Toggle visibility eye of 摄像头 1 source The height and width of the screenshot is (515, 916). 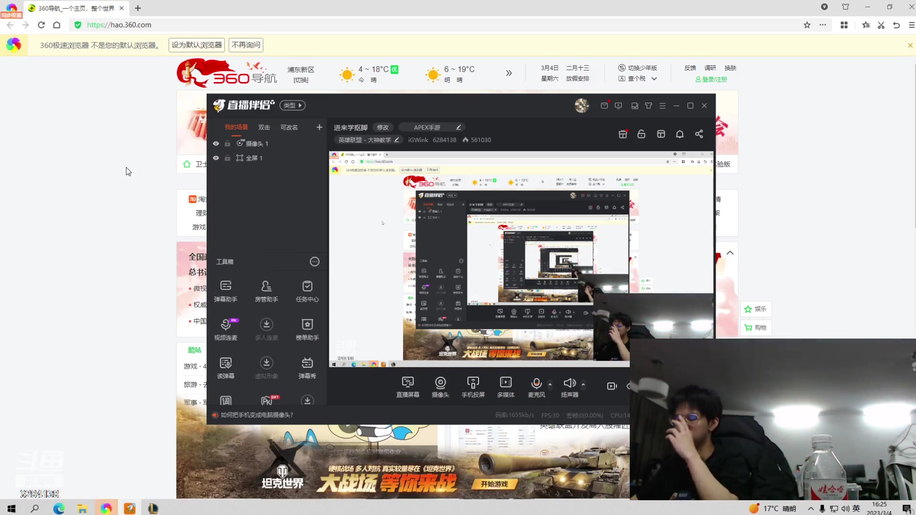coord(216,144)
